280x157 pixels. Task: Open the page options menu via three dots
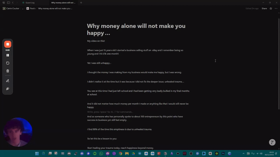click(276, 8)
